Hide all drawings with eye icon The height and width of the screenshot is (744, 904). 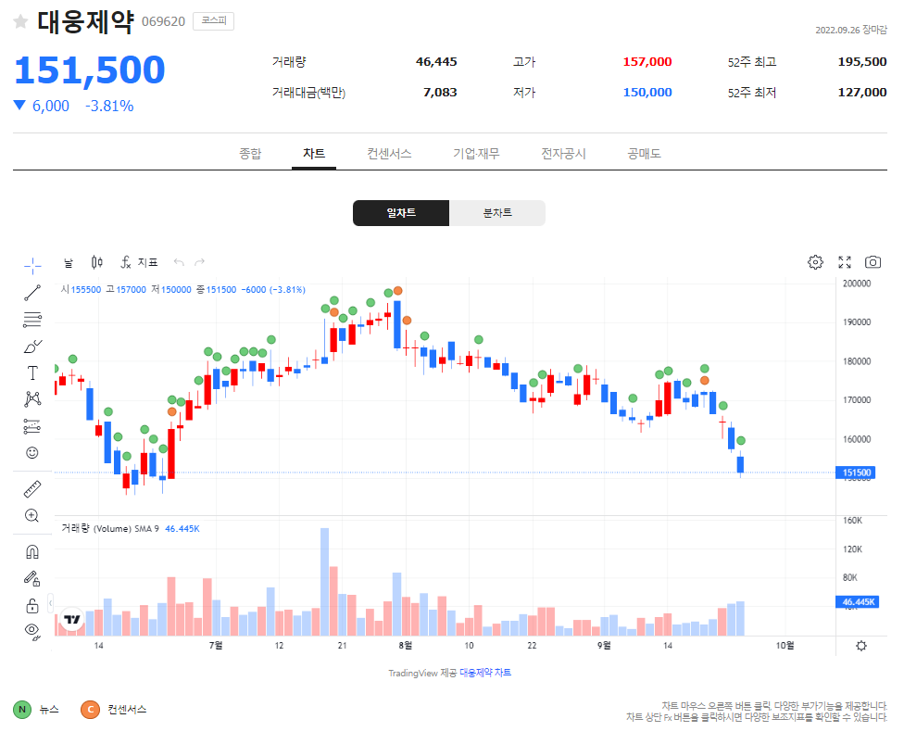(x=32, y=632)
